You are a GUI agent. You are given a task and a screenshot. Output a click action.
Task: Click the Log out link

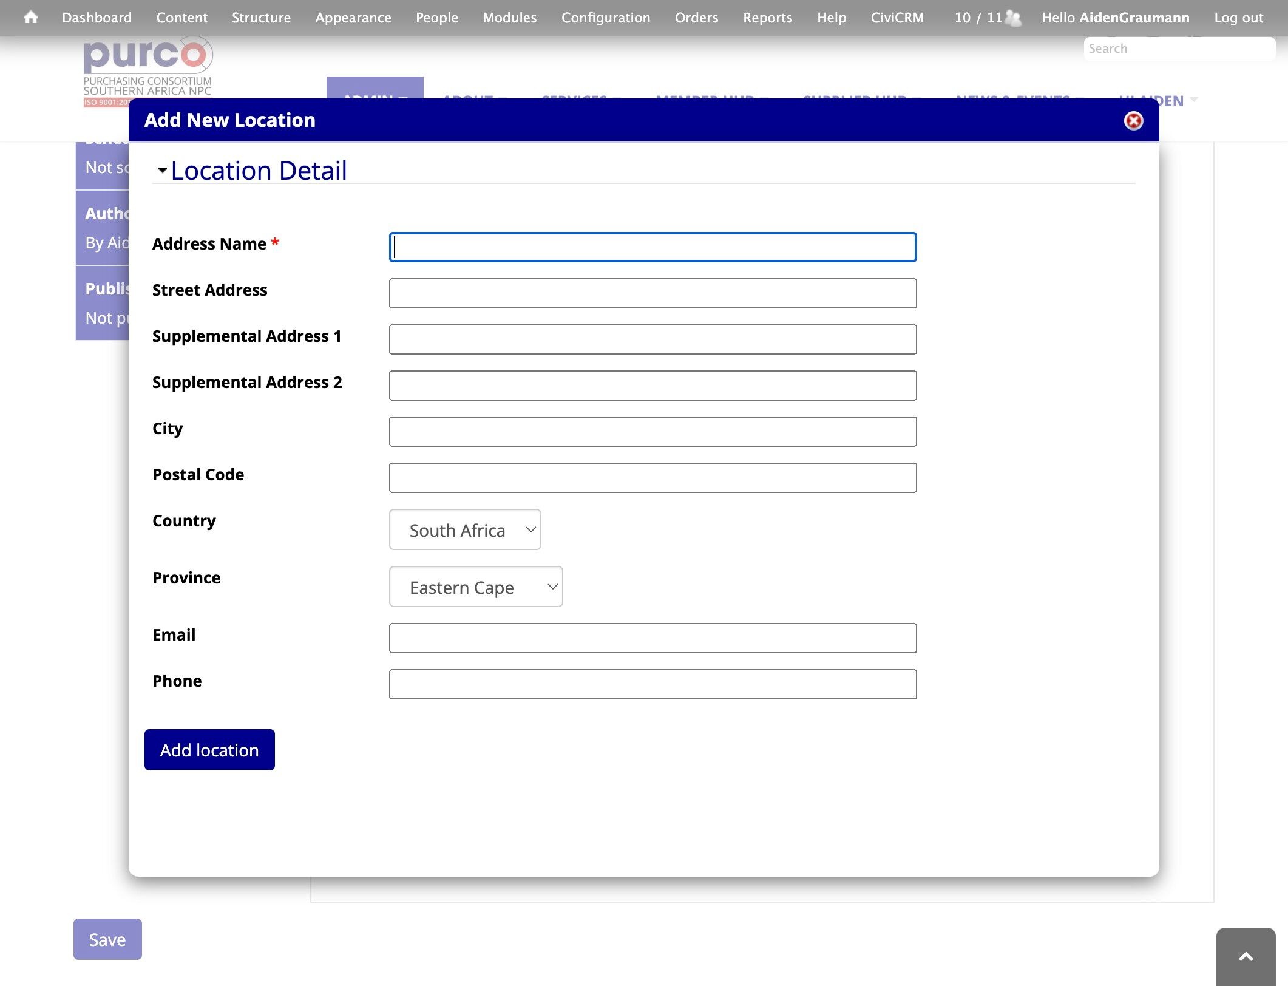coord(1238,18)
